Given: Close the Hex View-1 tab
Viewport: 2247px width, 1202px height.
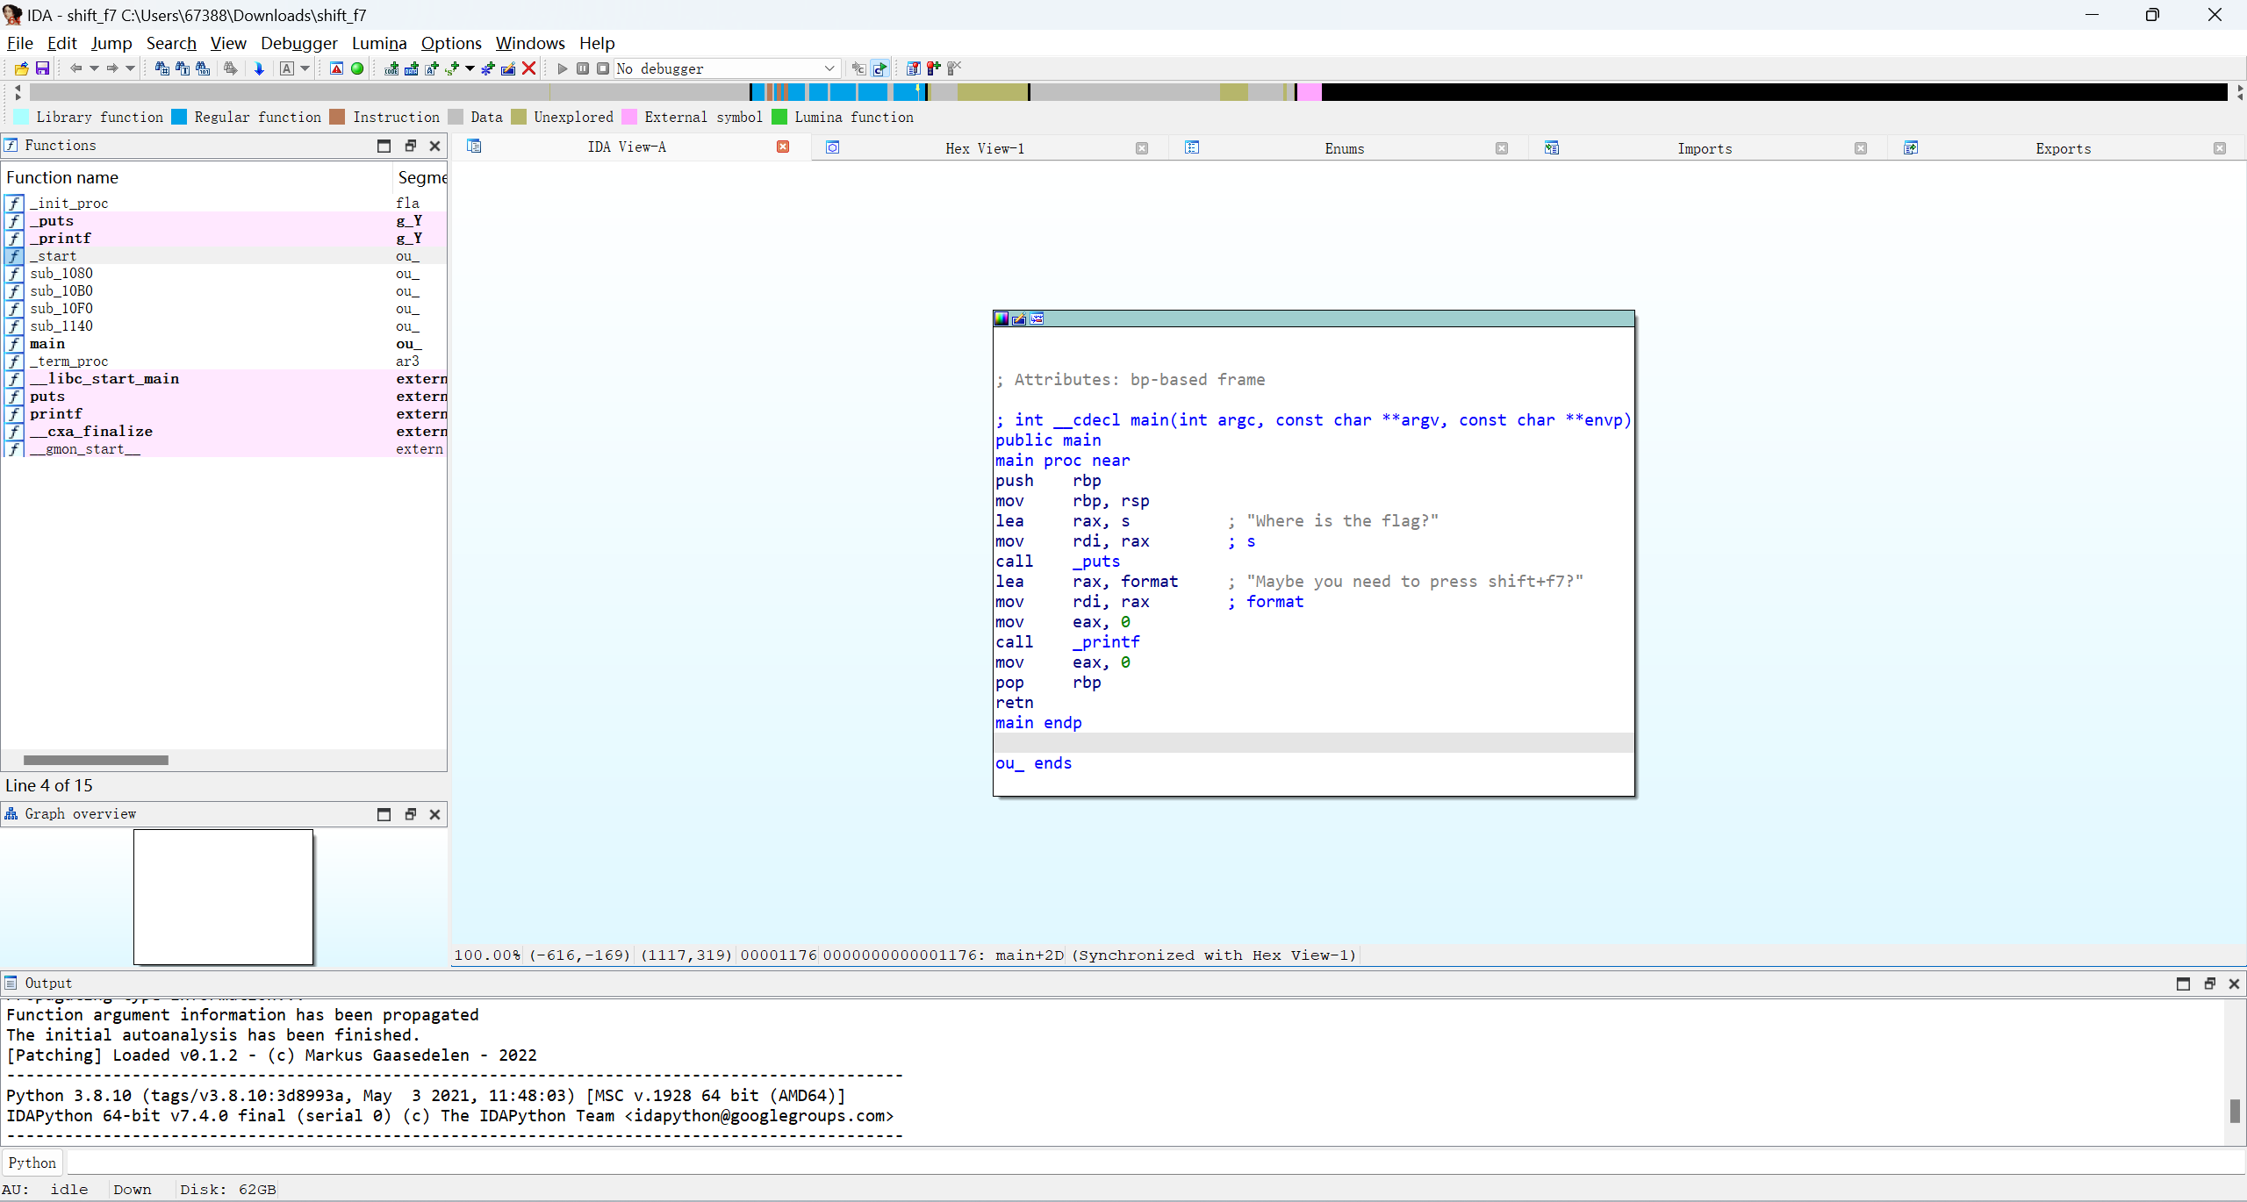Looking at the screenshot, I should coord(1142,148).
